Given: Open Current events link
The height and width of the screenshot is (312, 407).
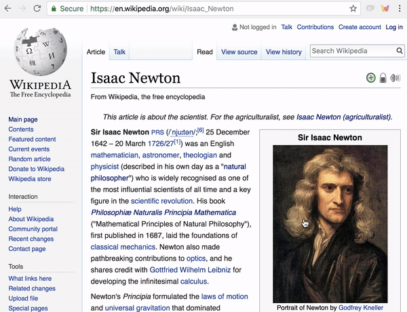Looking at the screenshot, I should click(28, 149).
